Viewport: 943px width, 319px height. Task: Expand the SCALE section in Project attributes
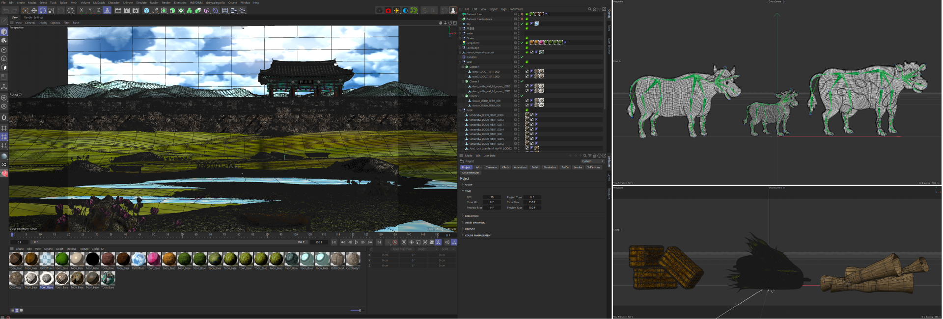pyautogui.click(x=469, y=185)
